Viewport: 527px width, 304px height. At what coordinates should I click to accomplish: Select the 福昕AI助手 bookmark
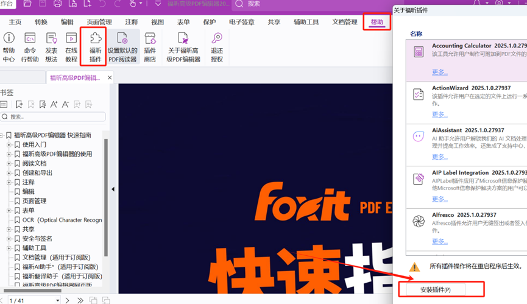[60, 267]
